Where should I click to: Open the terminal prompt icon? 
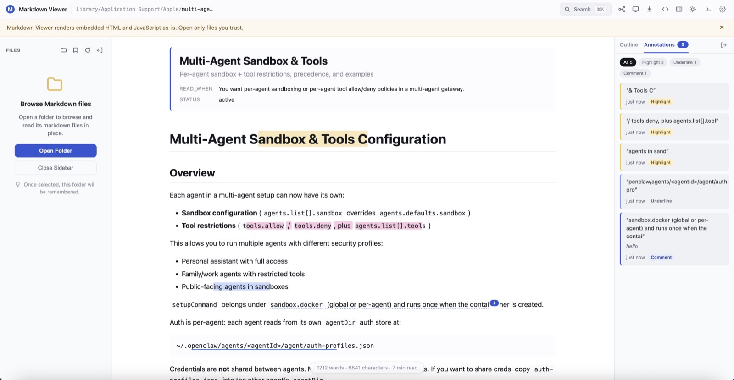point(709,9)
